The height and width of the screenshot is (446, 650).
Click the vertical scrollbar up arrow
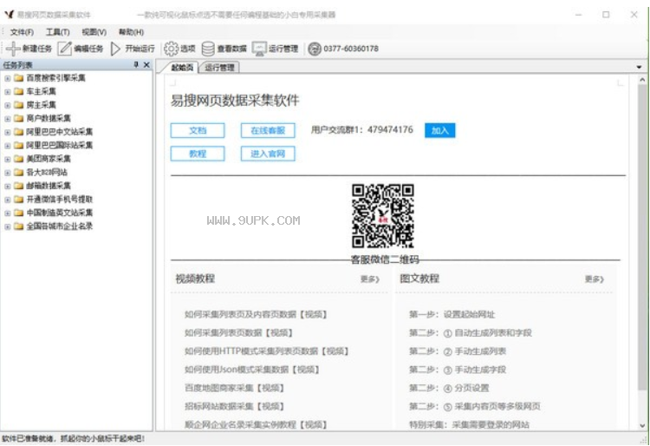(x=642, y=79)
